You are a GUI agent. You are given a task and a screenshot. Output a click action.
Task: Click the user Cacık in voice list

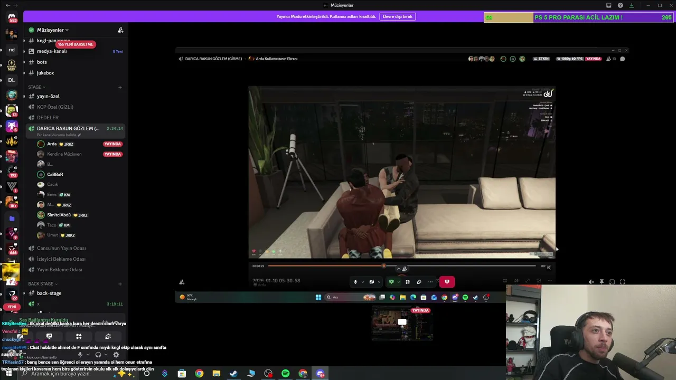(x=52, y=184)
